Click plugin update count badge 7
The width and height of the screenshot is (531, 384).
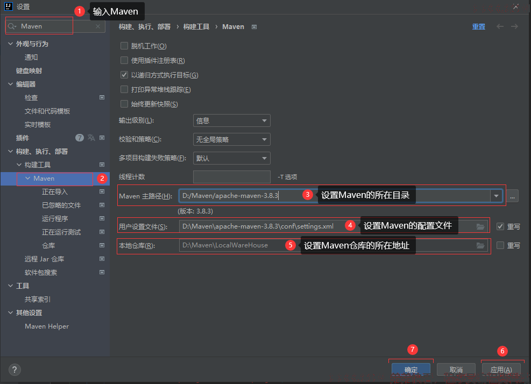[79, 138]
